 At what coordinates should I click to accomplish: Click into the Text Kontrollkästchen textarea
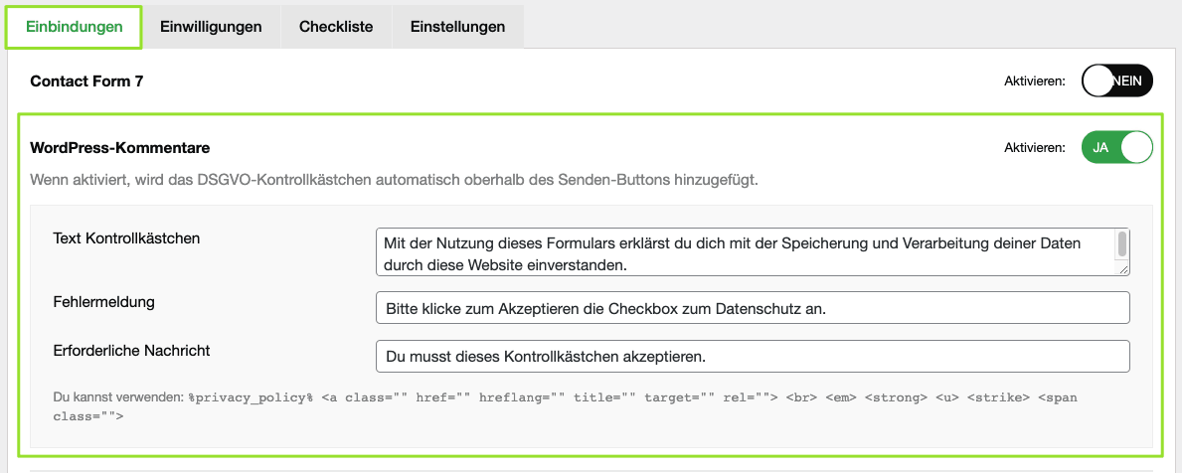(x=746, y=253)
